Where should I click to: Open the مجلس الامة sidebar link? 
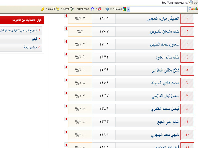point(30,47)
